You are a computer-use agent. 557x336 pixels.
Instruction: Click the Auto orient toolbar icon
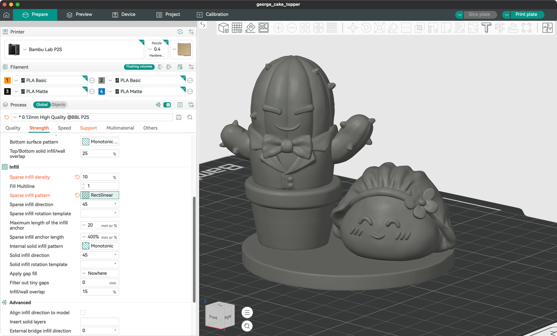click(x=250, y=28)
